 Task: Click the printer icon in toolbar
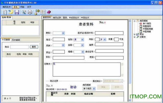[x=30, y=12]
